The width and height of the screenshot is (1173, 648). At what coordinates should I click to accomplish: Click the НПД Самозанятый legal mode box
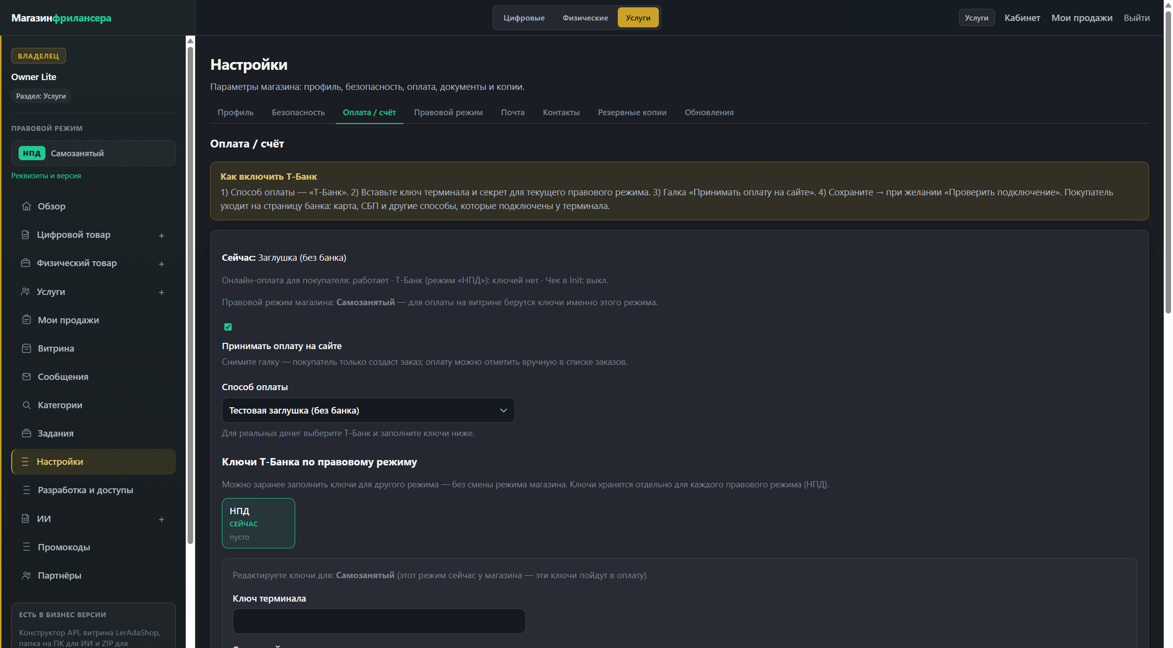click(x=93, y=153)
